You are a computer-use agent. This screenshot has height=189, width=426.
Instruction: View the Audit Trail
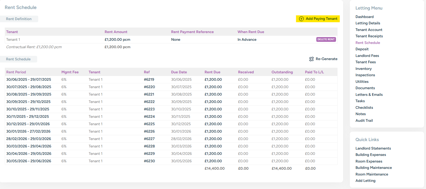(x=364, y=120)
